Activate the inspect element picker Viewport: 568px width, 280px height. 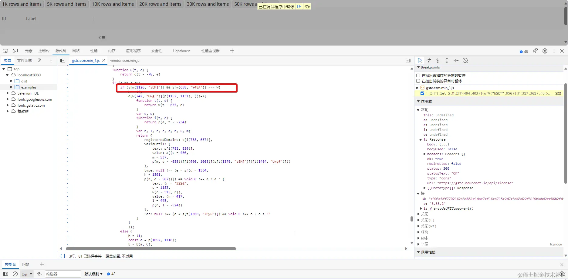tap(5, 51)
